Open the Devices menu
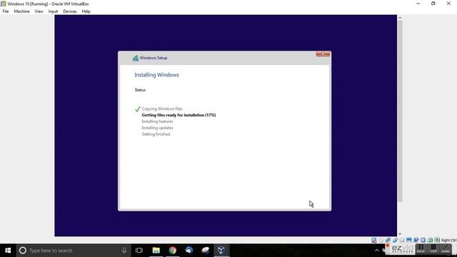 coord(70,11)
